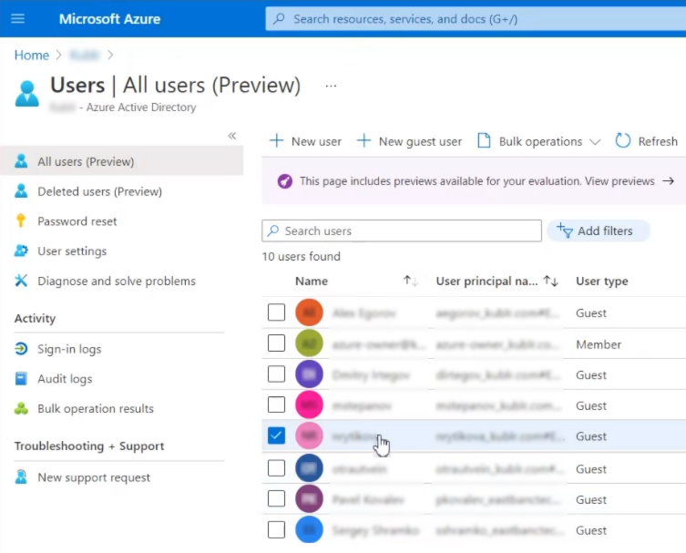Image resolution: width=686 pixels, height=553 pixels.
Task: Click the All users sidebar person icon
Action: 21,161
